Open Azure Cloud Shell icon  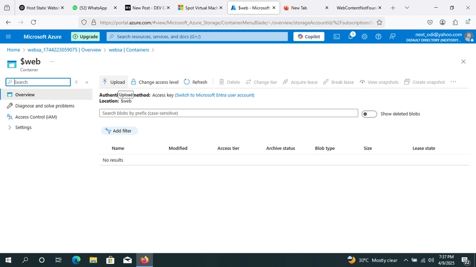[337, 37]
